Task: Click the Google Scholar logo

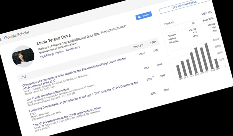Action: (x=16, y=35)
